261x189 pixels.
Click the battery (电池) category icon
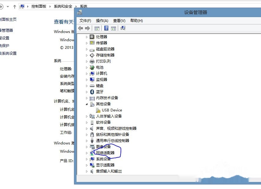[x=92, y=67]
